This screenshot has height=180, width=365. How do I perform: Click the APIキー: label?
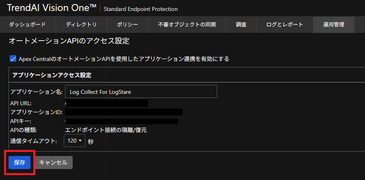tap(21, 121)
